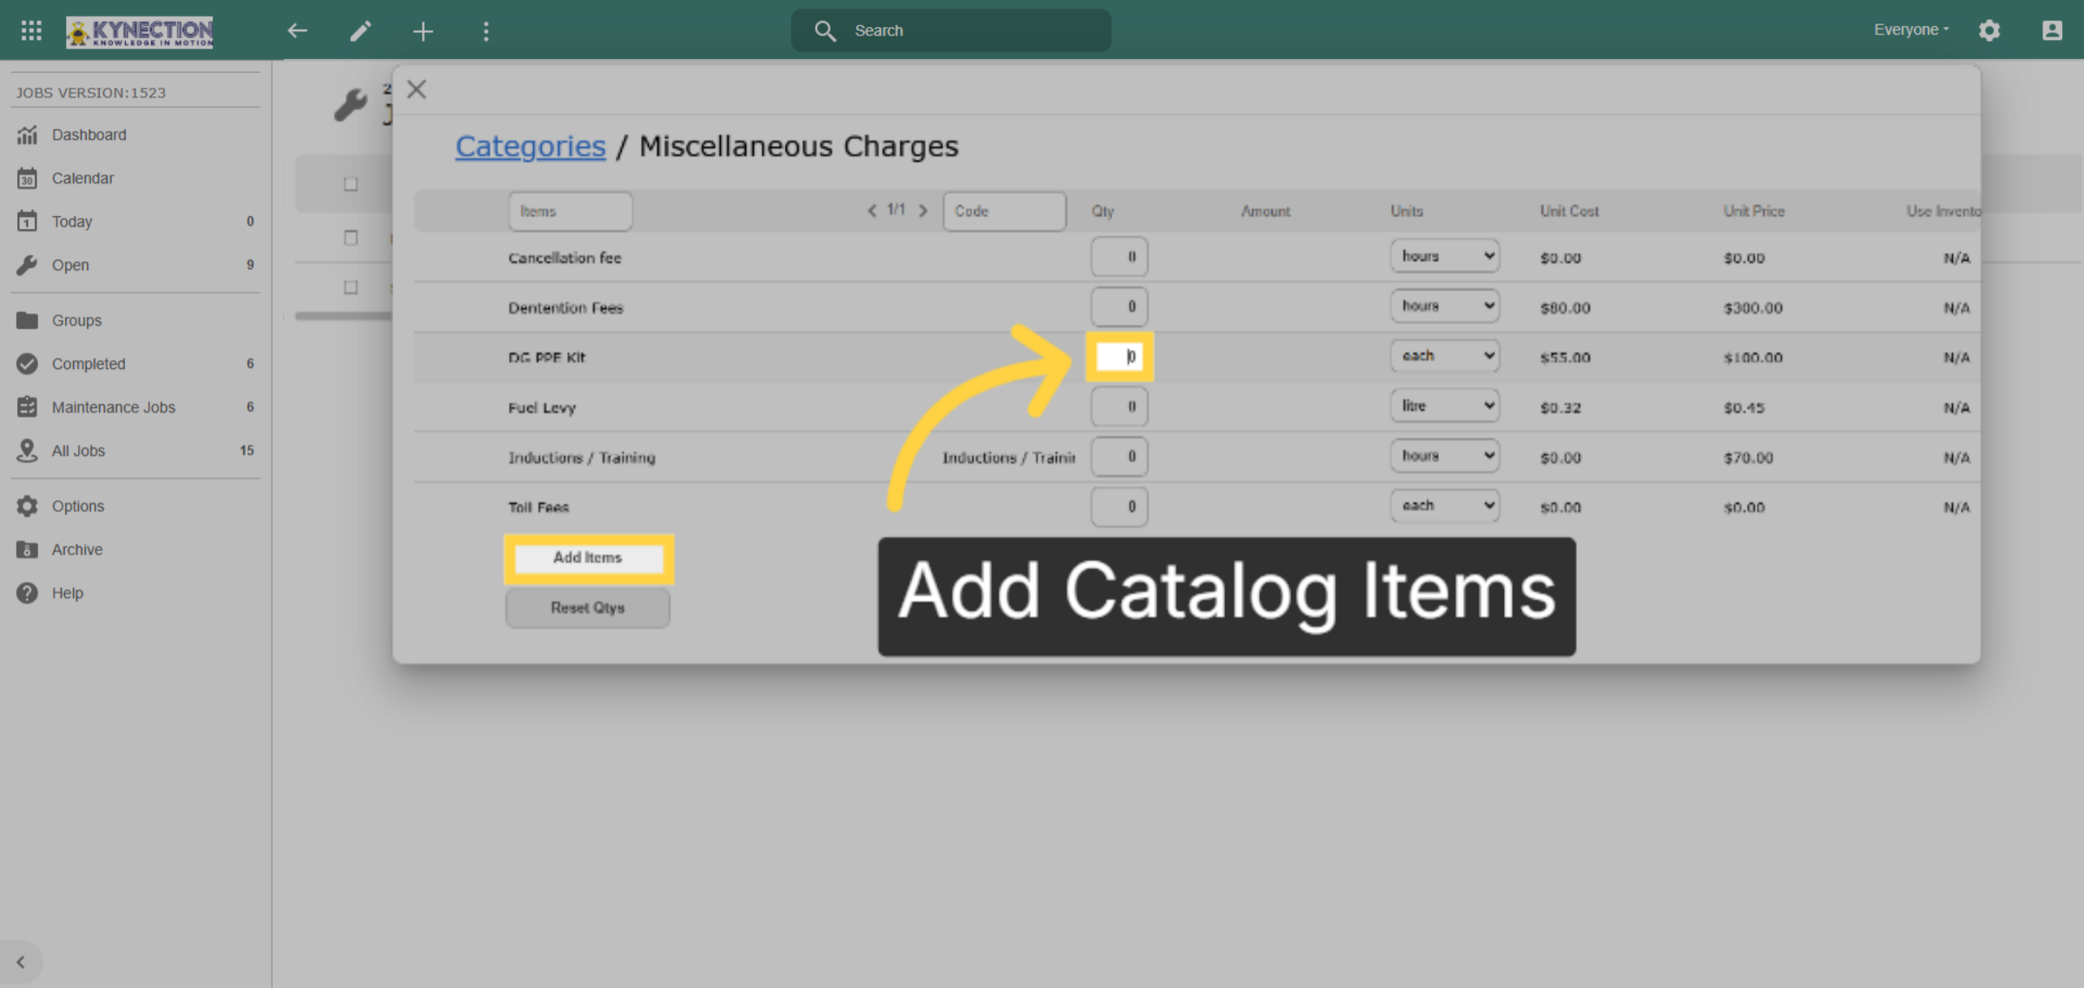Select the DG PPE Kit item name
The width and height of the screenshot is (2084, 988).
(547, 358)
